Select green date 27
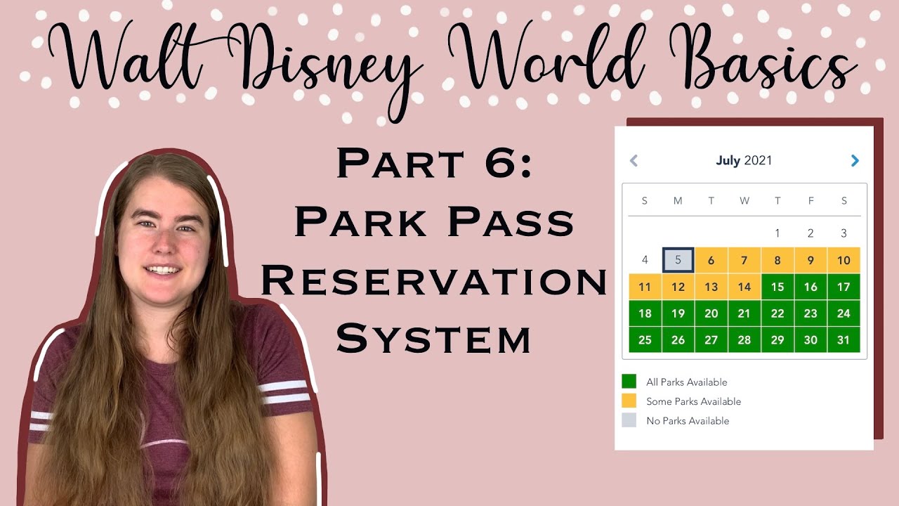The width and height of the screenshot is (899, 506). [711, 339]
